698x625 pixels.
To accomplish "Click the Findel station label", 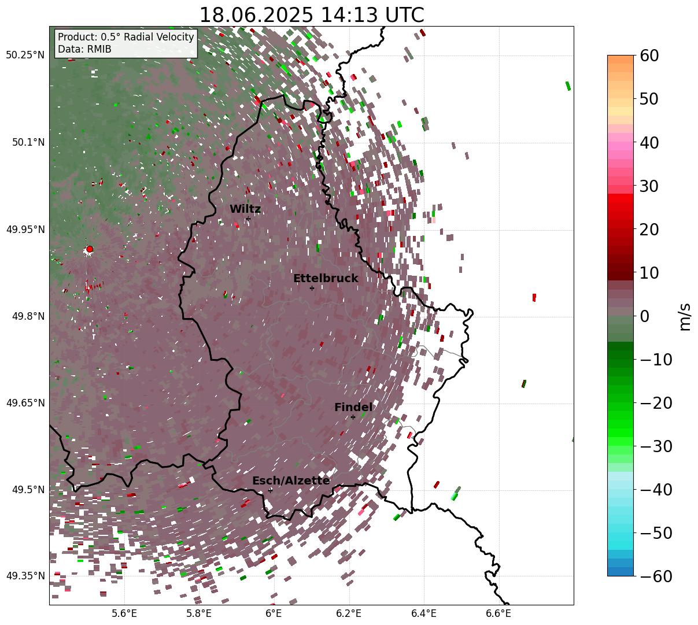I will (353, 408).
